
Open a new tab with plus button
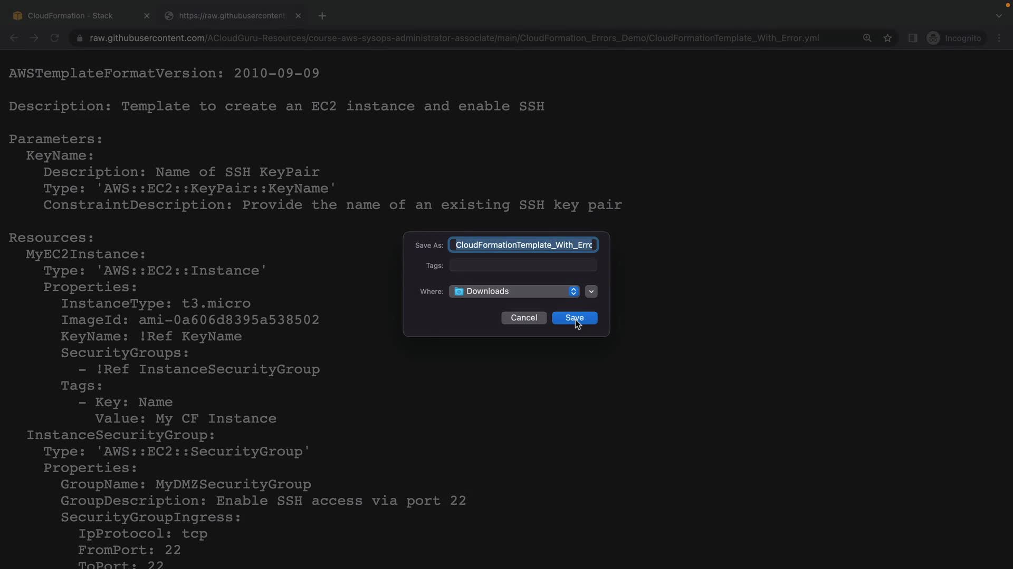click(322, 16)
